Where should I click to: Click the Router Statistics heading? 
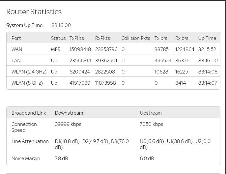tap(34, 12)
